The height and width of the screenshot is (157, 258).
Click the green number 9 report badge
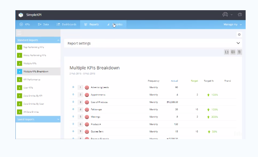click(x=20, y=112)
